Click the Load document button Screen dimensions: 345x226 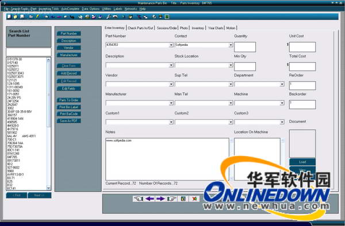302,162
